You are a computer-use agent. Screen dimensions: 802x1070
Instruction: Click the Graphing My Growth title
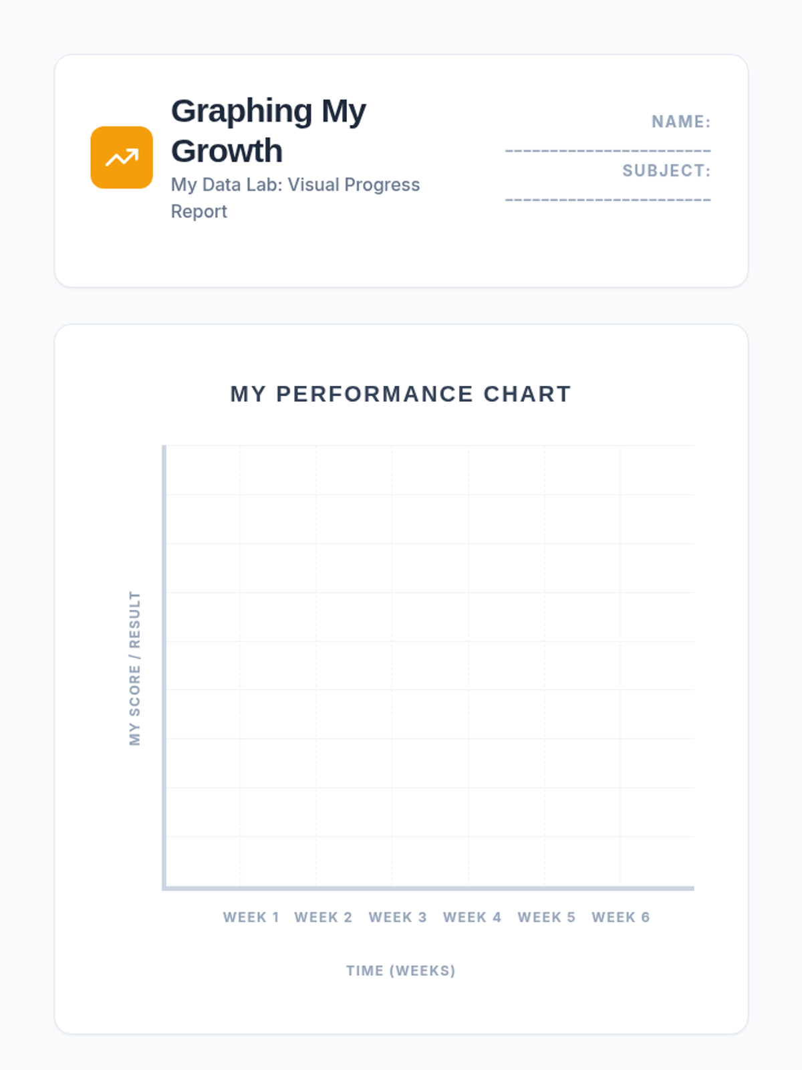[269, 130]
